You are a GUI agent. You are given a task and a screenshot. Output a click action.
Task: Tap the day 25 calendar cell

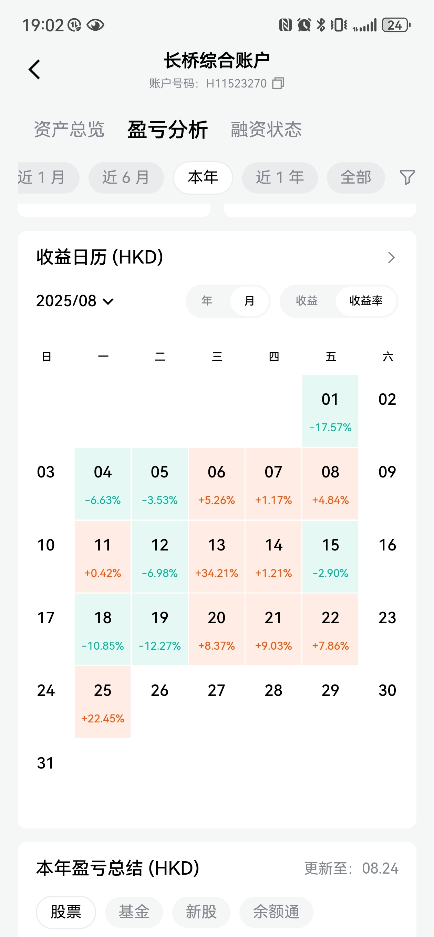[103, 702]
